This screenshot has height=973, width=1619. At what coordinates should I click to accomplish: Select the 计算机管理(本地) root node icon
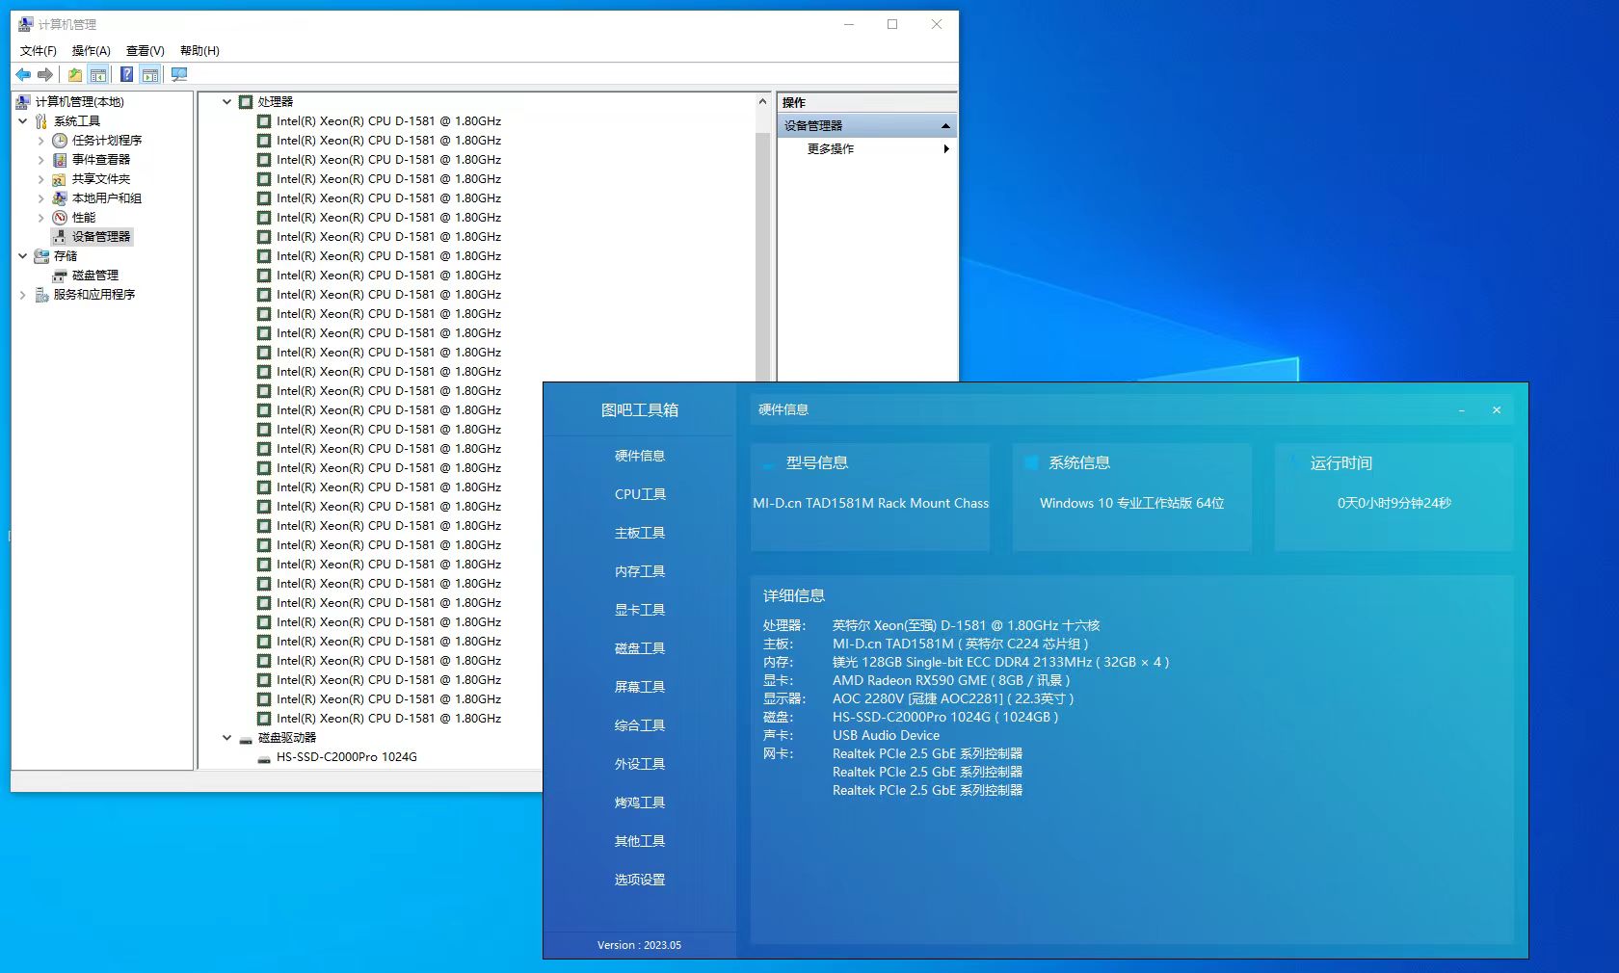pyautogui.click(x=24, y=101)
